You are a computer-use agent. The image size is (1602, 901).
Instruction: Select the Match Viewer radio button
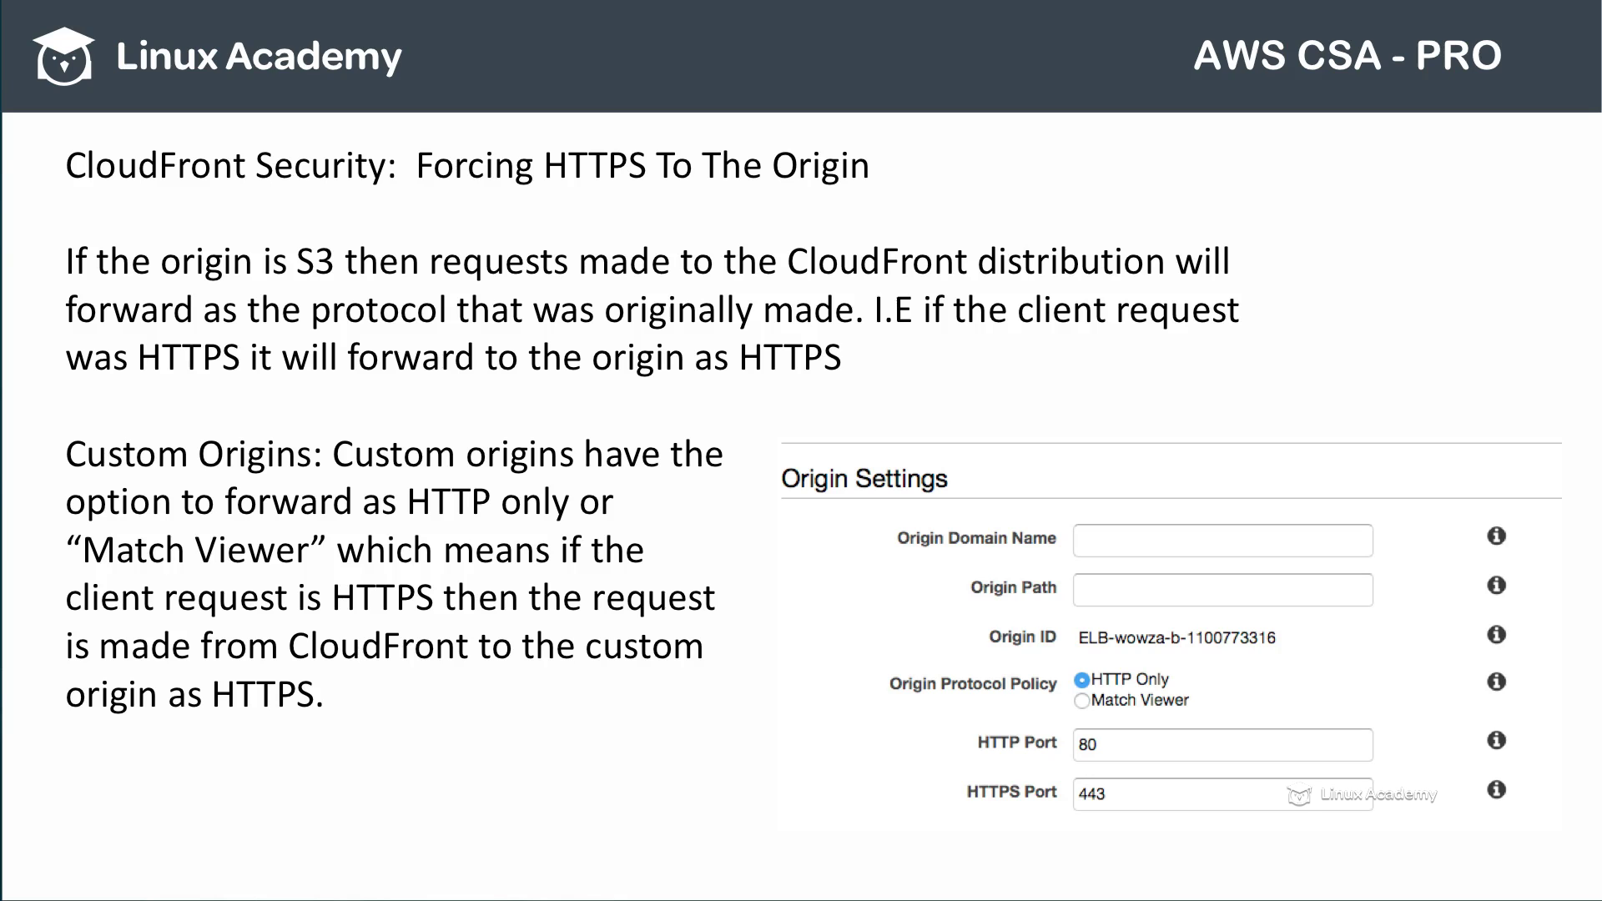[1081, 701]
